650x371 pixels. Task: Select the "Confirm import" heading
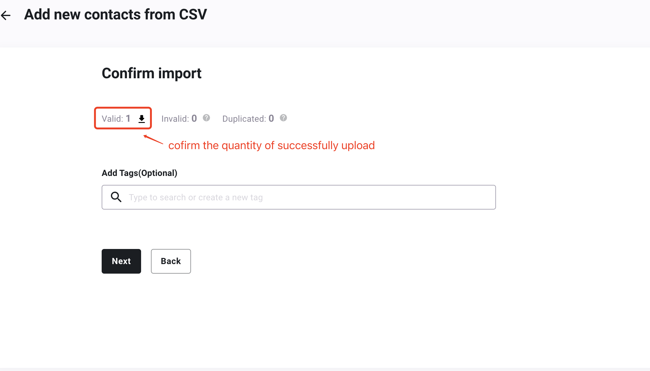point(152,73)
